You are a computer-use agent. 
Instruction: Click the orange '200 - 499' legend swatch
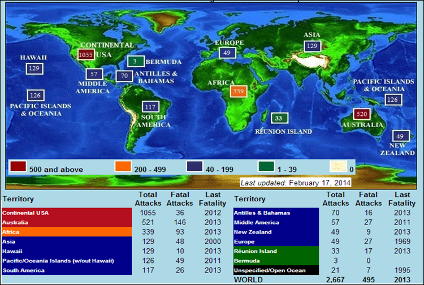(123, 166)
